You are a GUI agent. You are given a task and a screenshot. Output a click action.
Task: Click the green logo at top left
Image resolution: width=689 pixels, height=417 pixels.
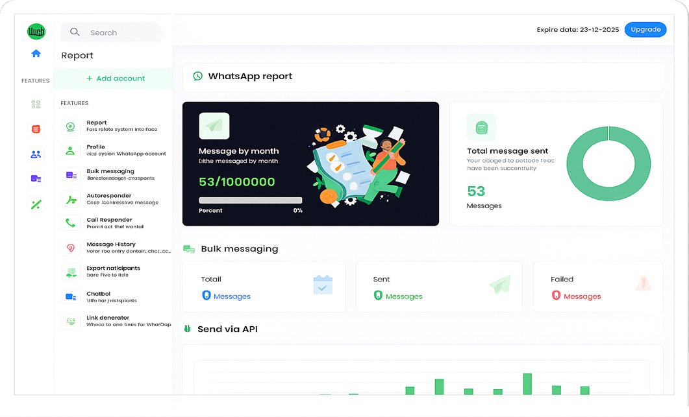point(36,30)
